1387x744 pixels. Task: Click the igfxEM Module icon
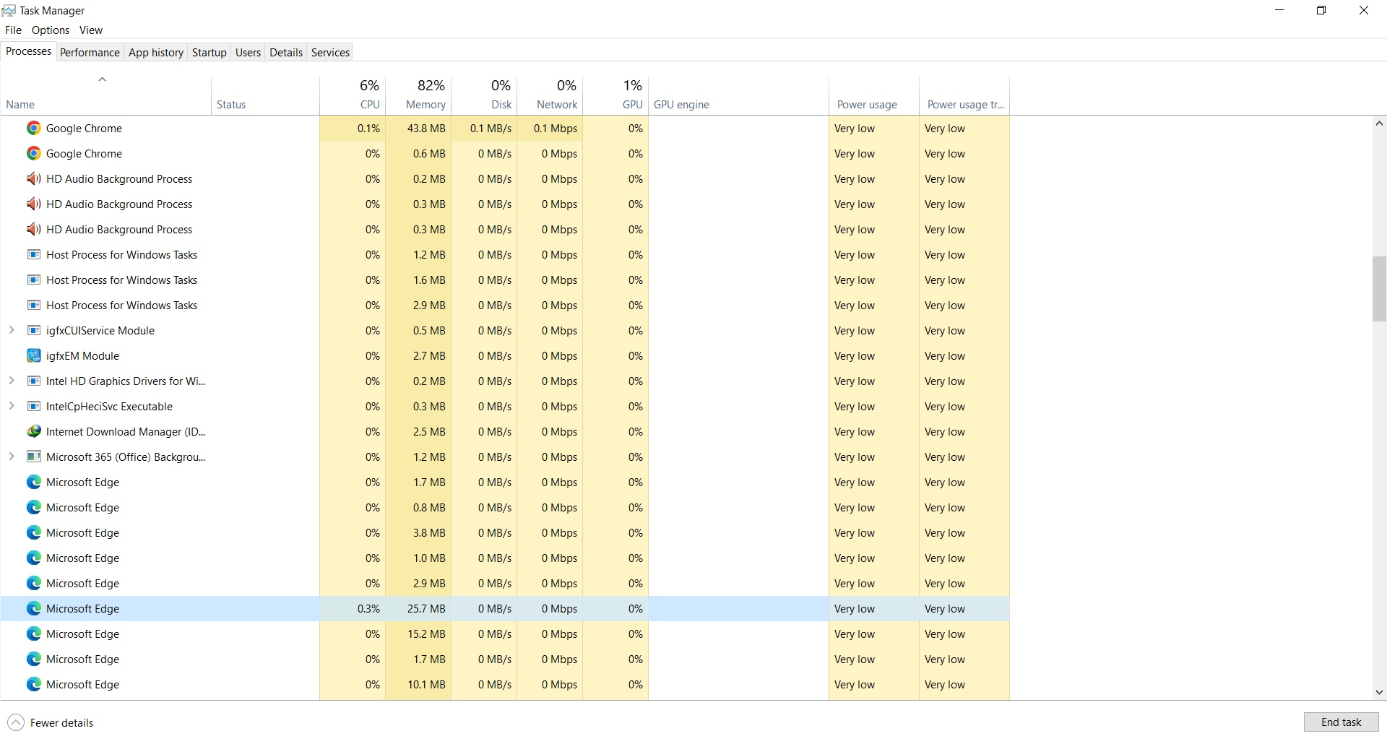coord(34,356)
